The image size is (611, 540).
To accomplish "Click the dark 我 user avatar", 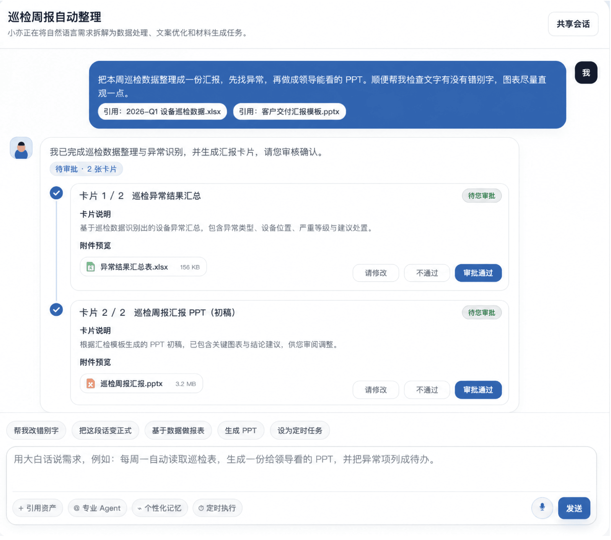I will [586, 73].
